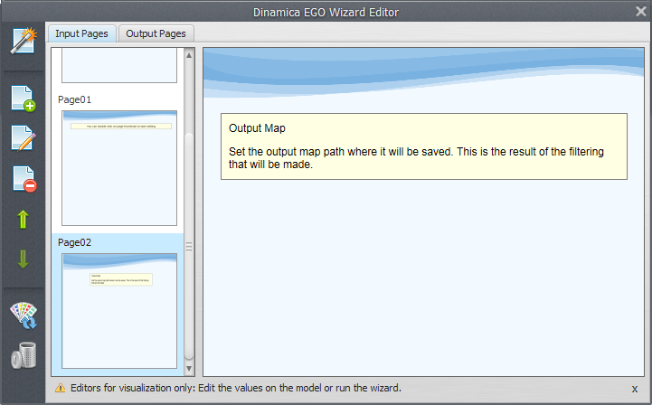The image size is (652, 405).
Task: Click the Output Map heading text
Action: coord(257,128)
